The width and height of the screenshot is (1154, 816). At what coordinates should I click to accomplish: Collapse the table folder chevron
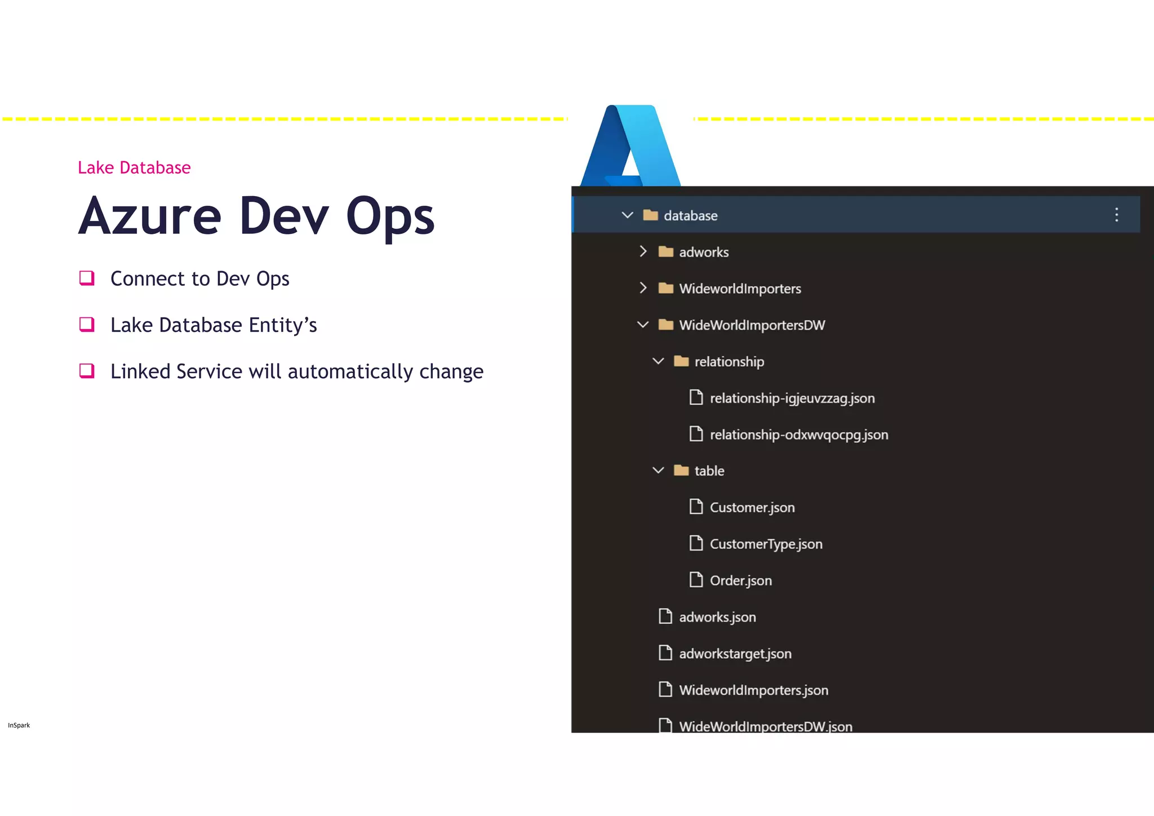click(x=658, y=471)
